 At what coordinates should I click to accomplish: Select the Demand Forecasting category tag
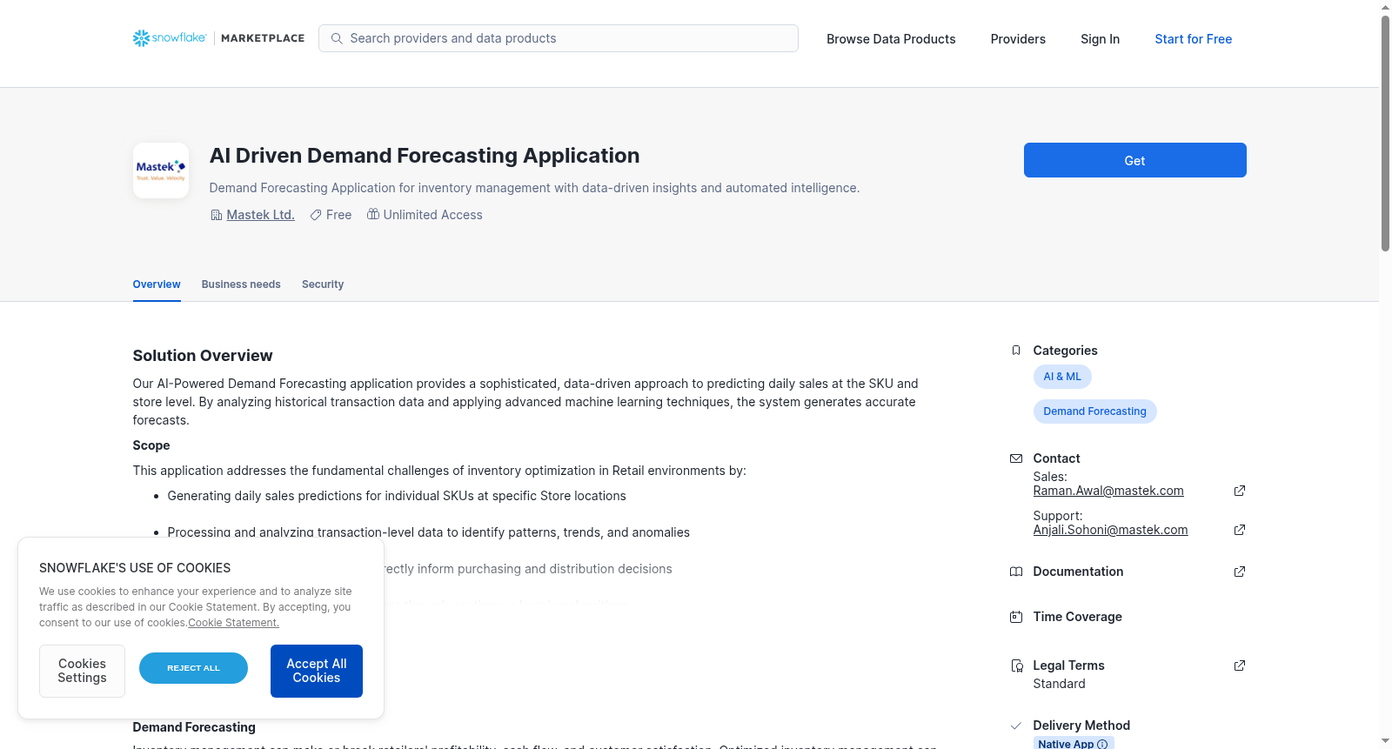[x=1094, y=411]
